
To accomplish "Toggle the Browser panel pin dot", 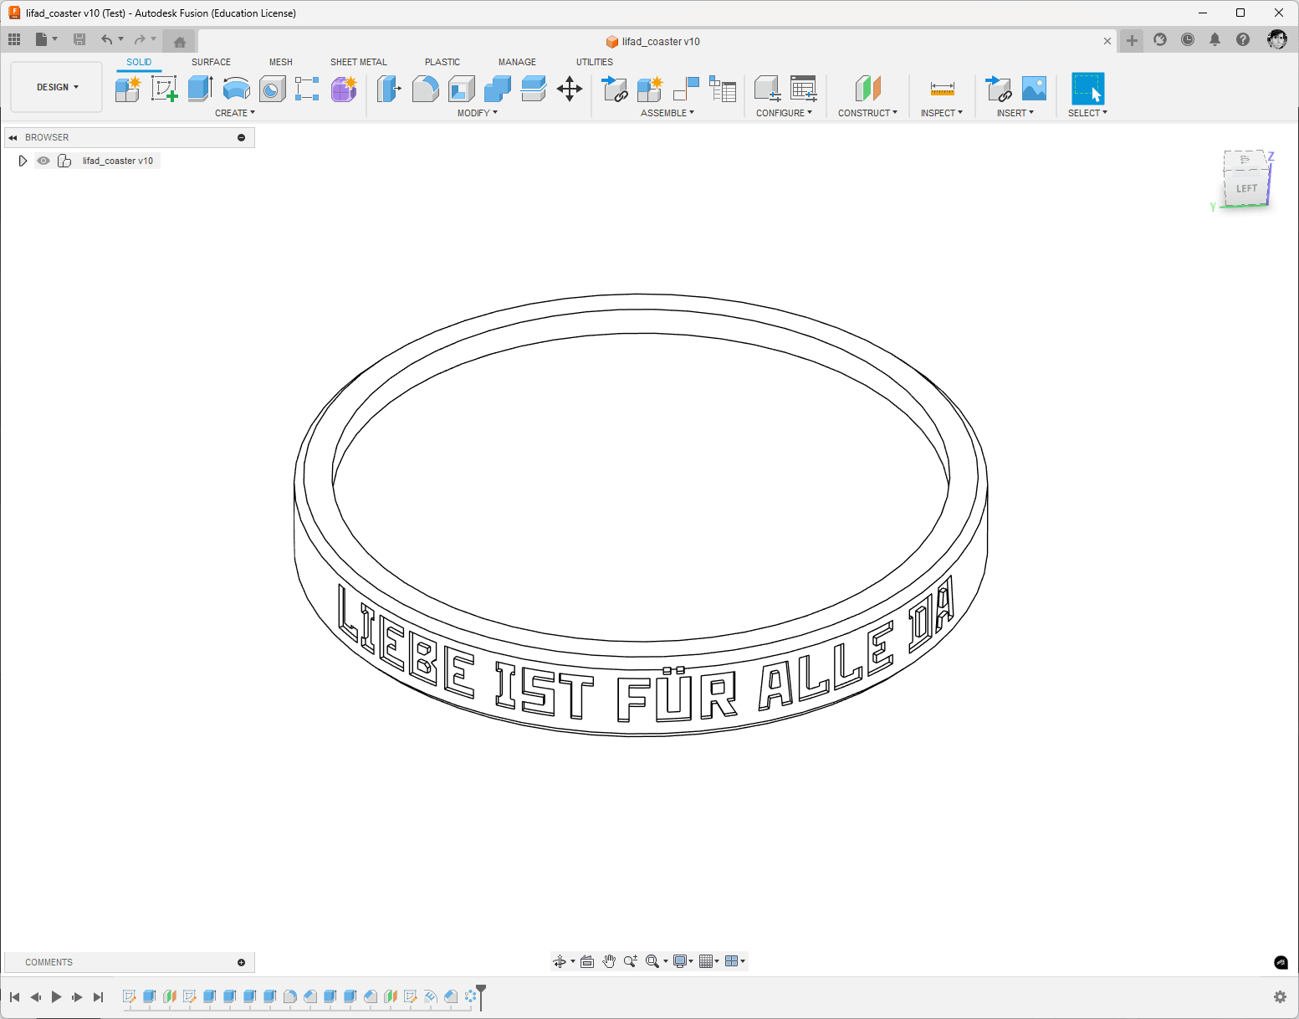I will tap(242, 137).
